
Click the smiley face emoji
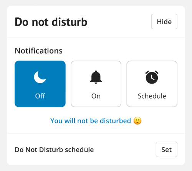[137, 121]
